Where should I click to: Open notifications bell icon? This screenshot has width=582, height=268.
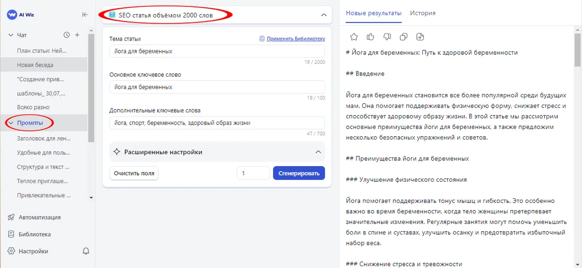click(86, 251)
